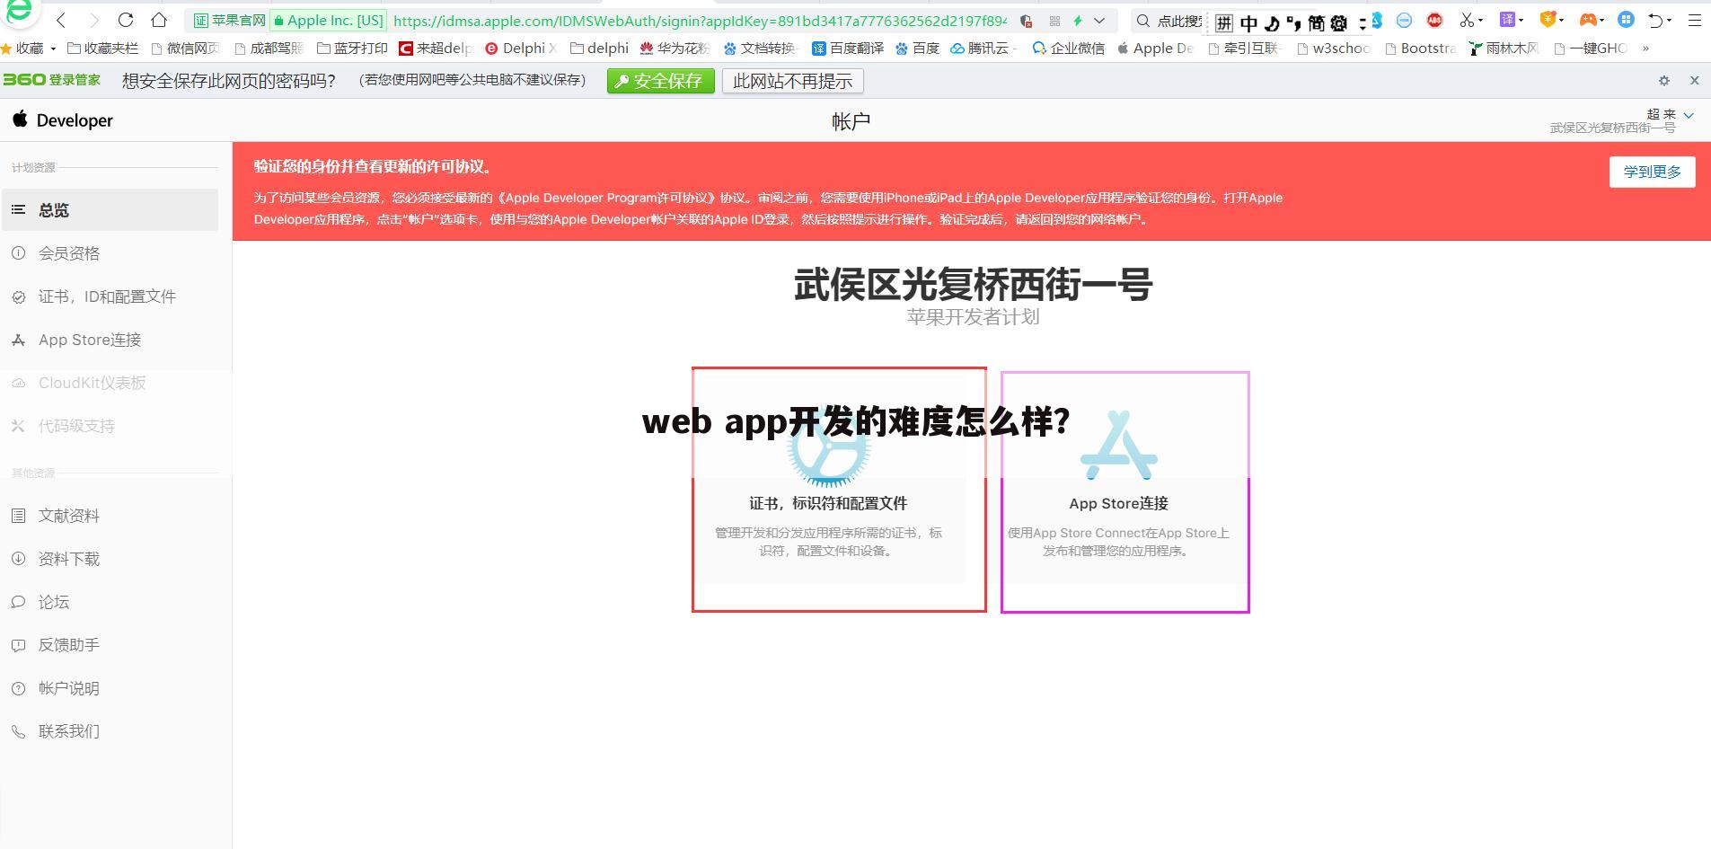Open the 收藏 favorites star button
Viewport: 1711px width, 849px height.
[x=22, y=49]
